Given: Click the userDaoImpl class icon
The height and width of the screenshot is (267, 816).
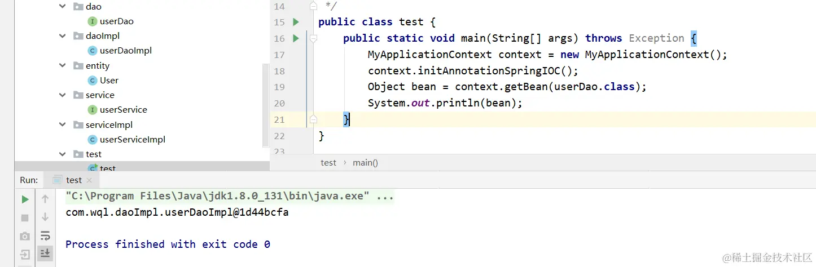Looking at the screenshot, I should (x=93, y=51).
